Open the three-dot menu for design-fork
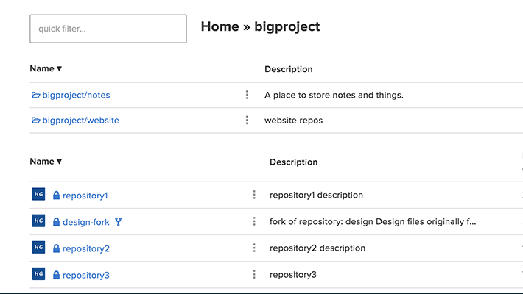This screenshot has height=294, width=523. [254, 221]
